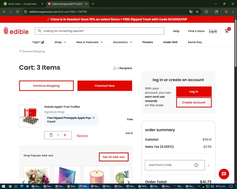This screenshot has width=237, height=189.
Task: Apply promo code with plus icon
Action: (208, 165)
